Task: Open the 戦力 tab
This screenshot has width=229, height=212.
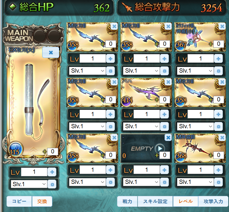Action: point(127,201)
